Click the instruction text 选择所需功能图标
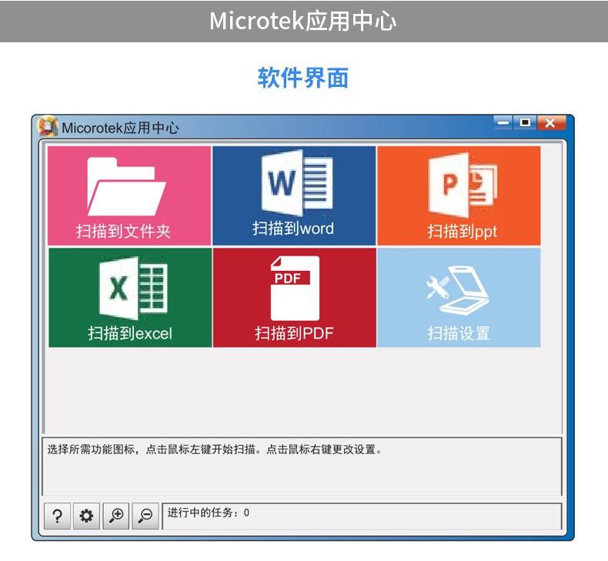Viewport: 608px width, 561px height. pyautogui.click(x=91, y=449)
